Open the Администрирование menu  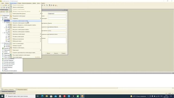[27, 3]
